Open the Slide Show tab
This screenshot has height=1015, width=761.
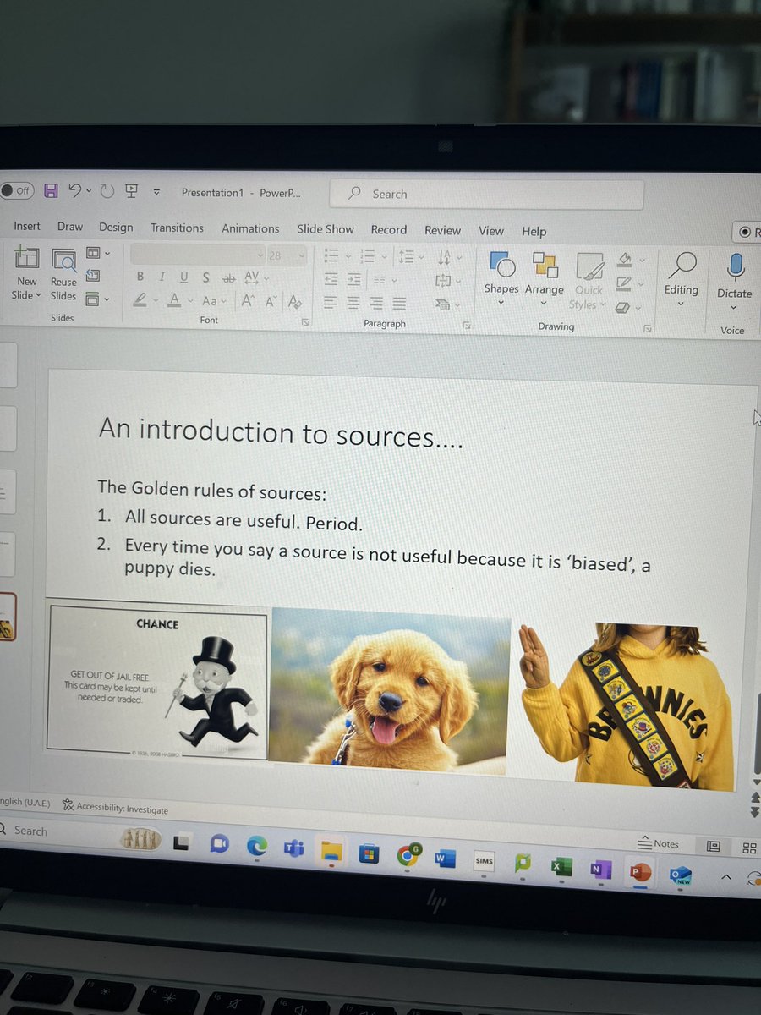(x=326, y=229)
